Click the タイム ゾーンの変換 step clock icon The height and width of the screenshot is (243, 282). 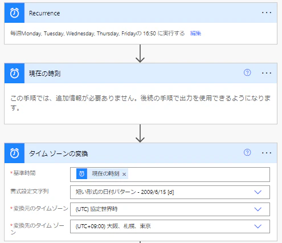(14, 153)
